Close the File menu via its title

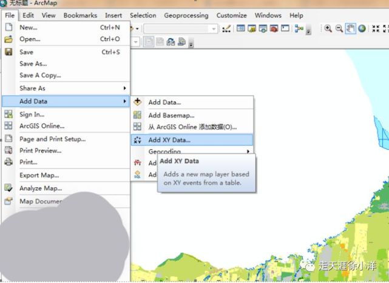click(x=10, y=15)
